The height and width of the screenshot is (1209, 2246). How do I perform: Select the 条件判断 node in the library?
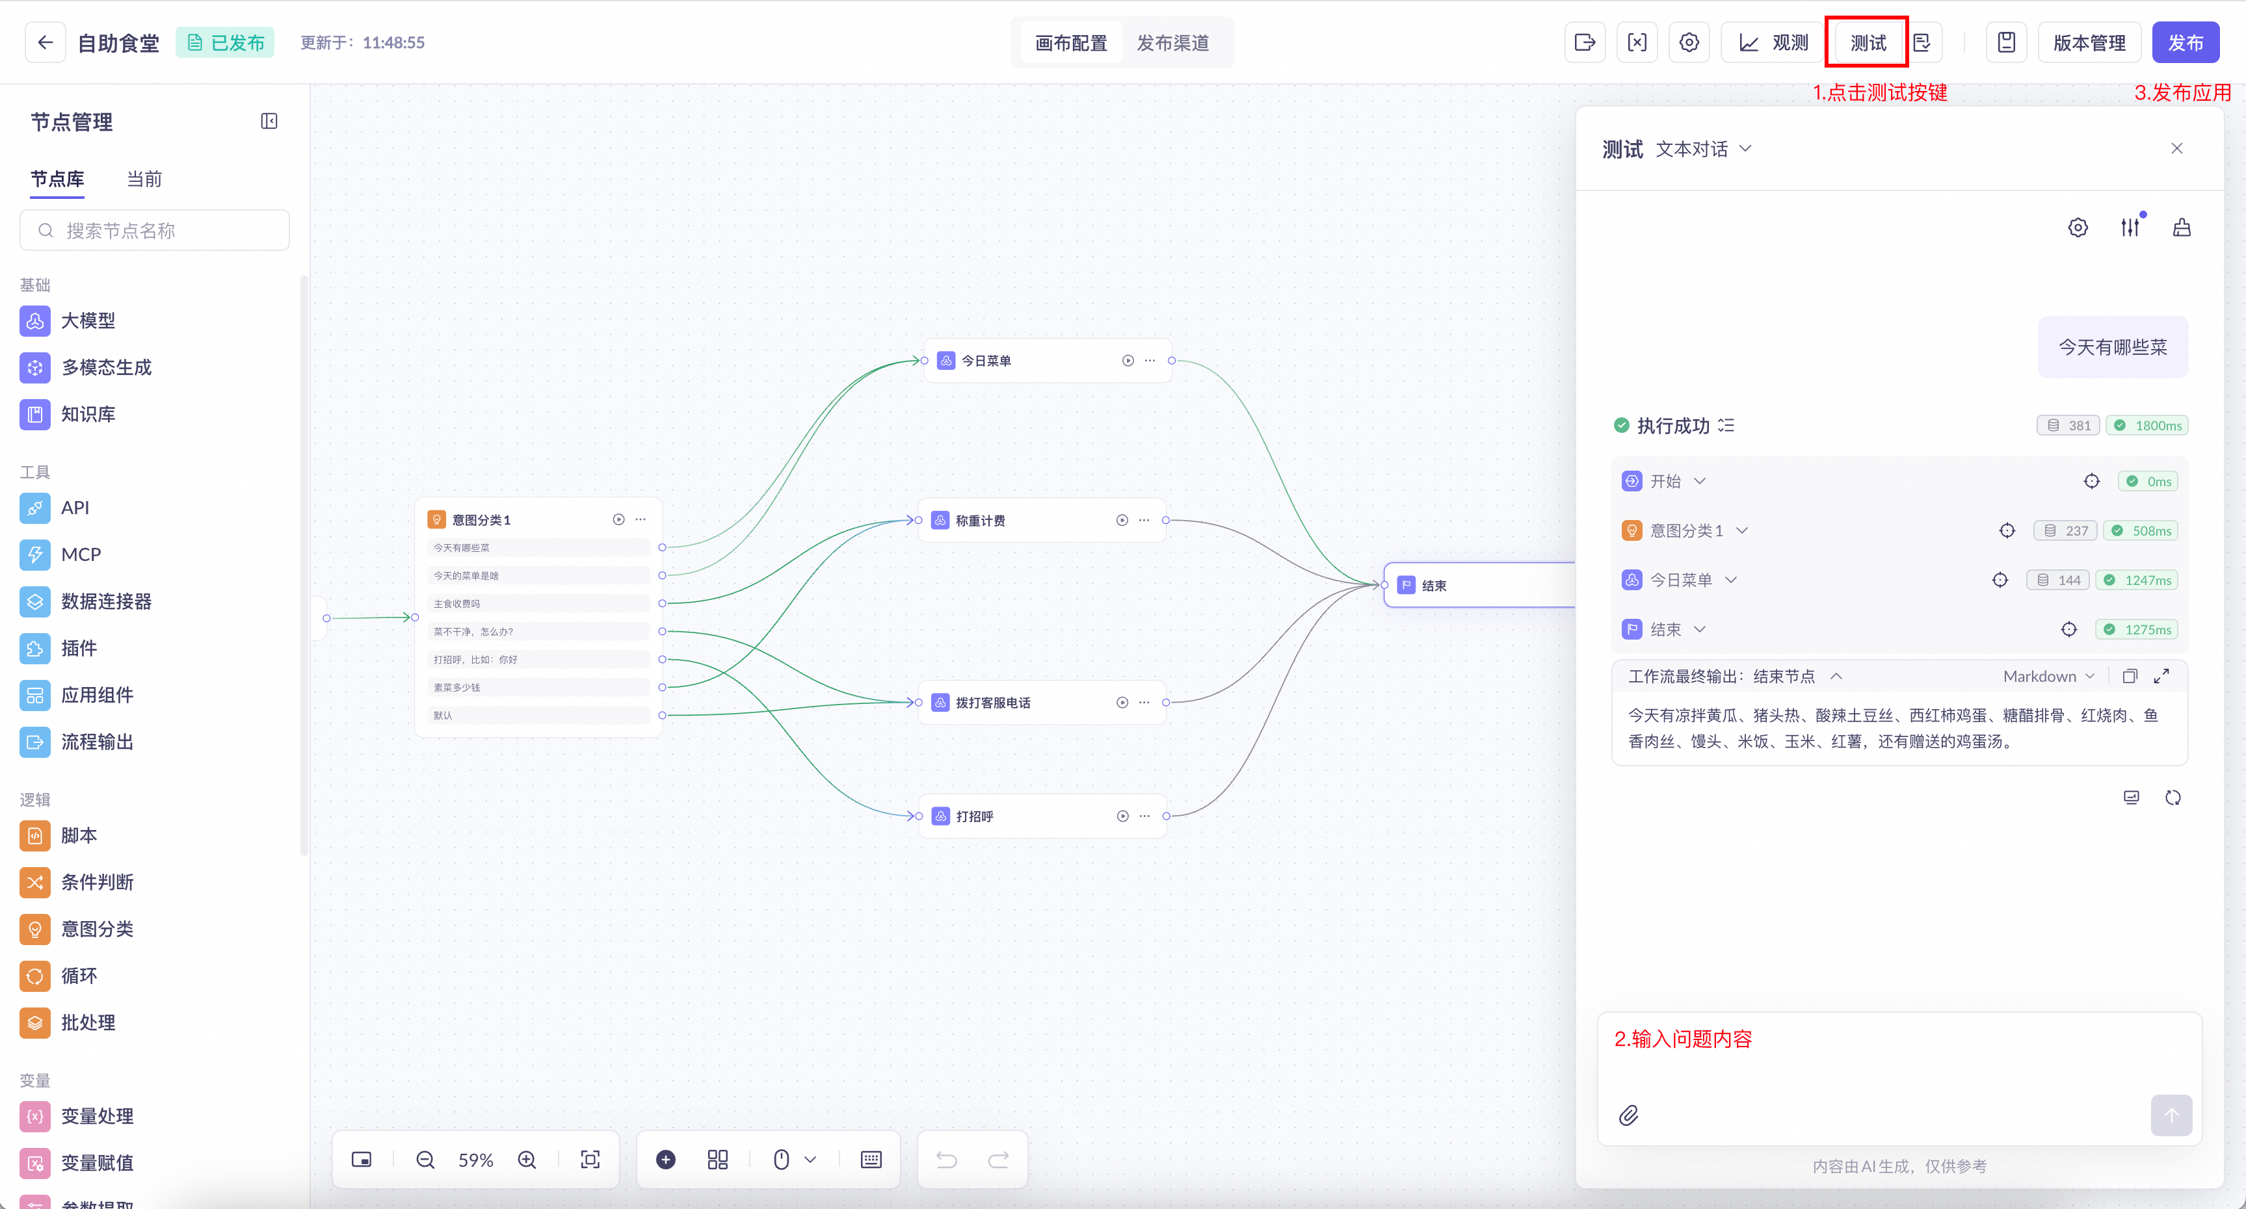(x=77, y=882)
